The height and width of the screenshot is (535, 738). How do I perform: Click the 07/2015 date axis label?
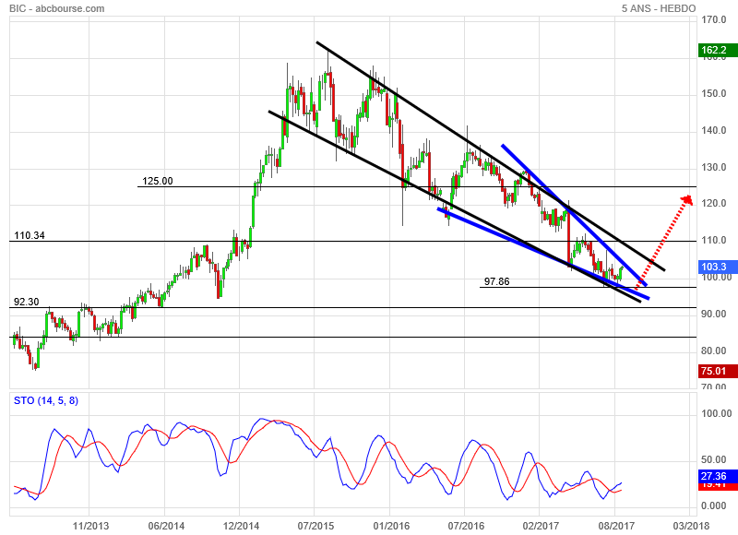pyautogui.click(x=315, y=526)
